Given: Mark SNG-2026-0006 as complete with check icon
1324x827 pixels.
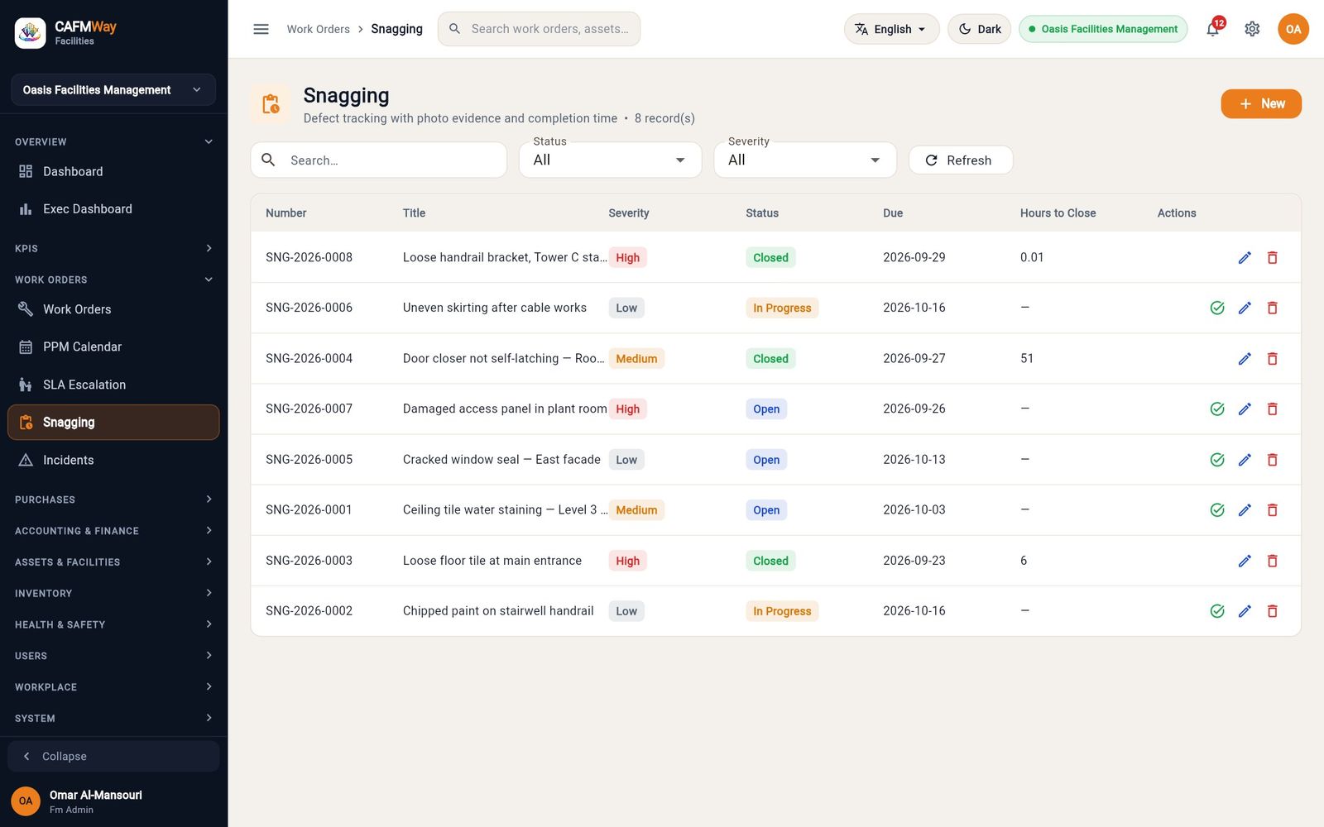Looking at the screenshot, I should (1217, 308).
